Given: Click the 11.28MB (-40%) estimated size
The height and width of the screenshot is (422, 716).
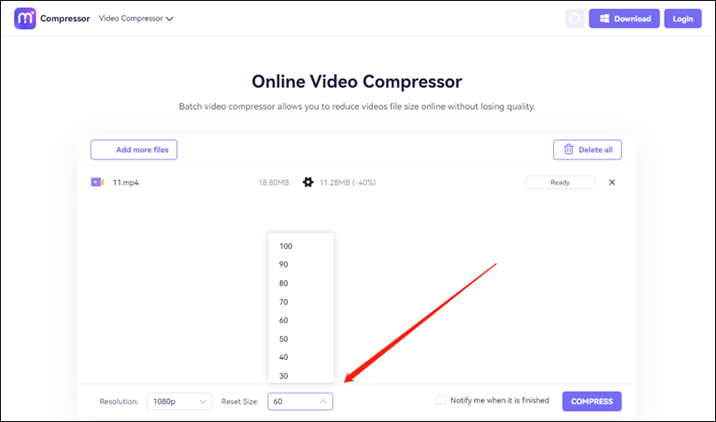Looking at the screenshot, I should (x=347, y=183).
